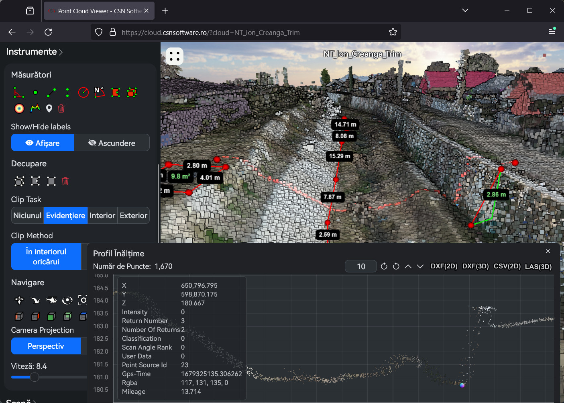Viewport: 564px width, 403px height.
Task: Open the browser tab list dropdown
Action: (465, 10)
